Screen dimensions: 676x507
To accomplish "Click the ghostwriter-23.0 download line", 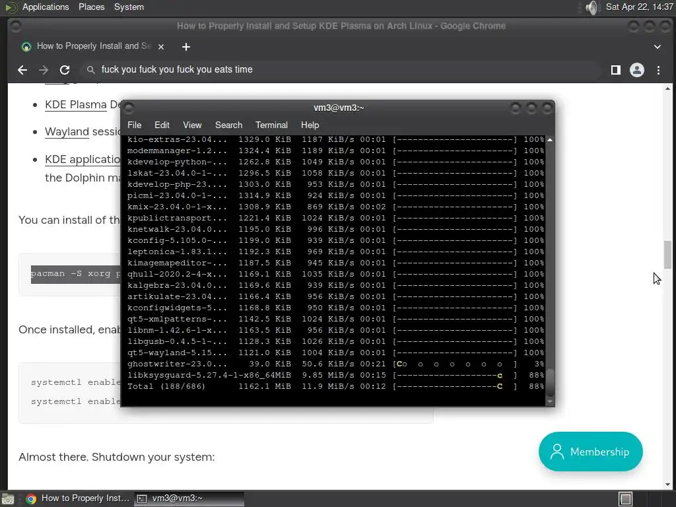I will point(335,364).
